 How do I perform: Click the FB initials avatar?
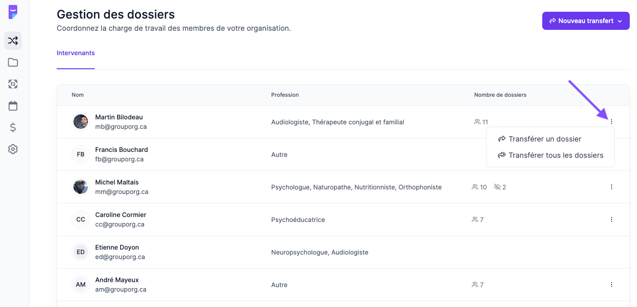pyautogui.click(x=81, y=154)
